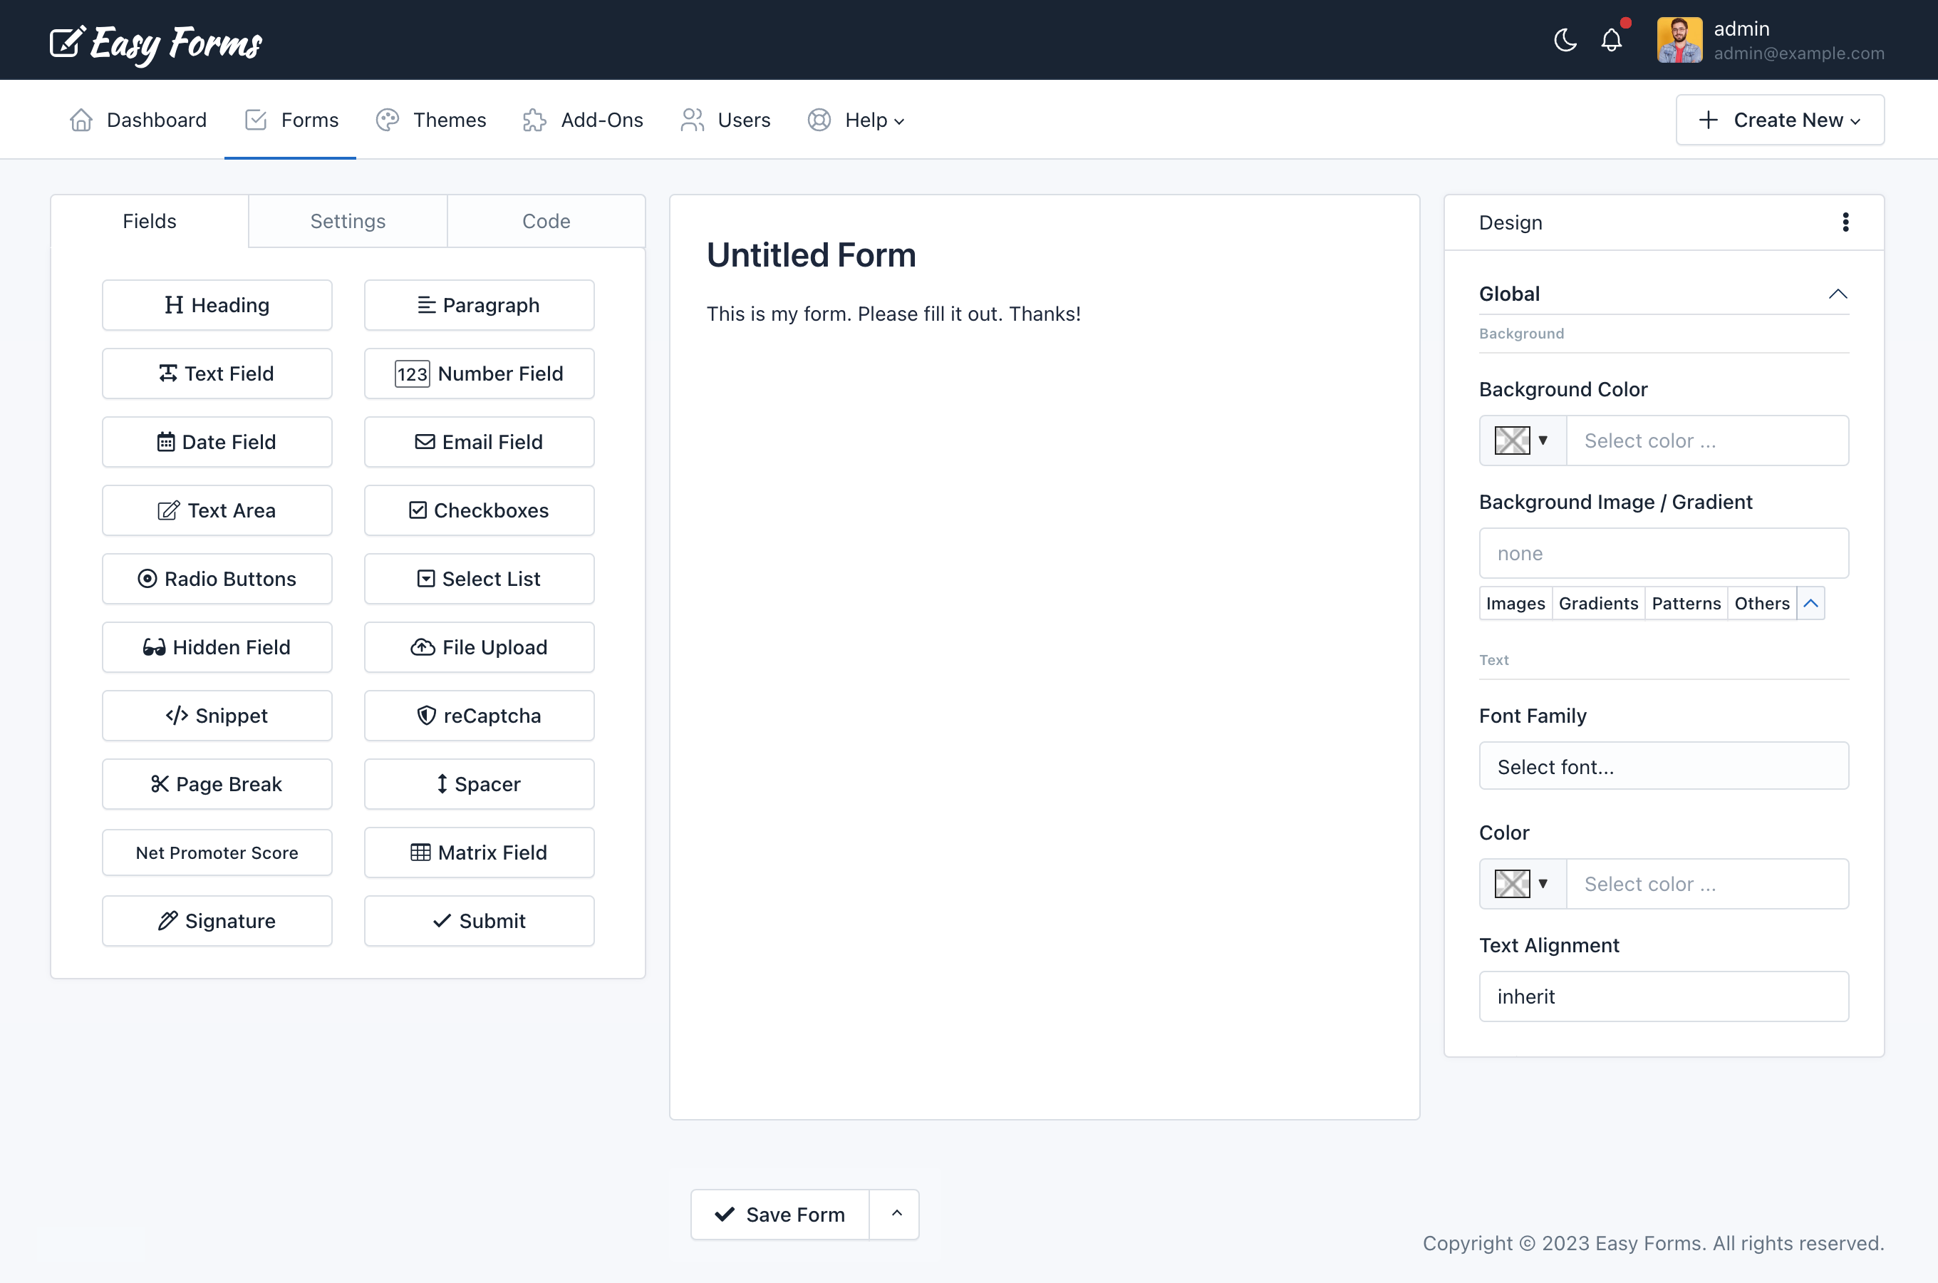
Task: Switch to the Settings tab
Action: click(348, 220)
